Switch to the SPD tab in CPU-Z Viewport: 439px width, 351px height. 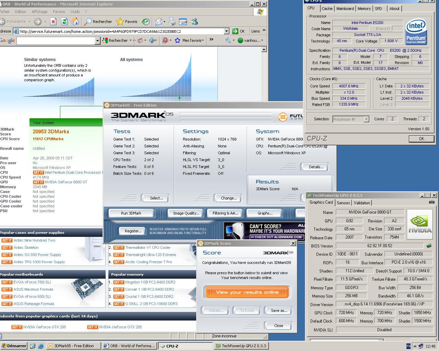[378, 9]
